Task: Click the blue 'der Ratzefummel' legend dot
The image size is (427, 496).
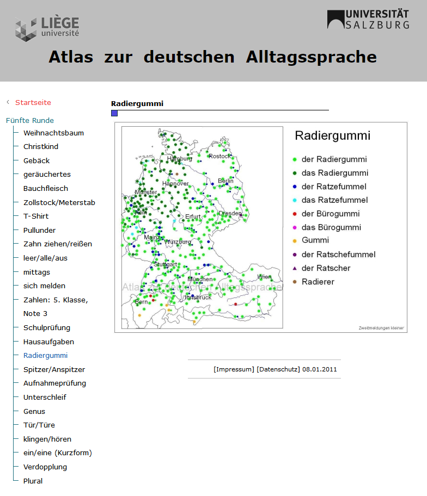Action: (295, 187)
